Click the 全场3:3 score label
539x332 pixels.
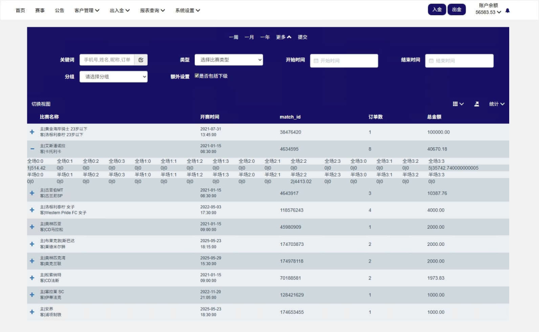click(436, 161)
